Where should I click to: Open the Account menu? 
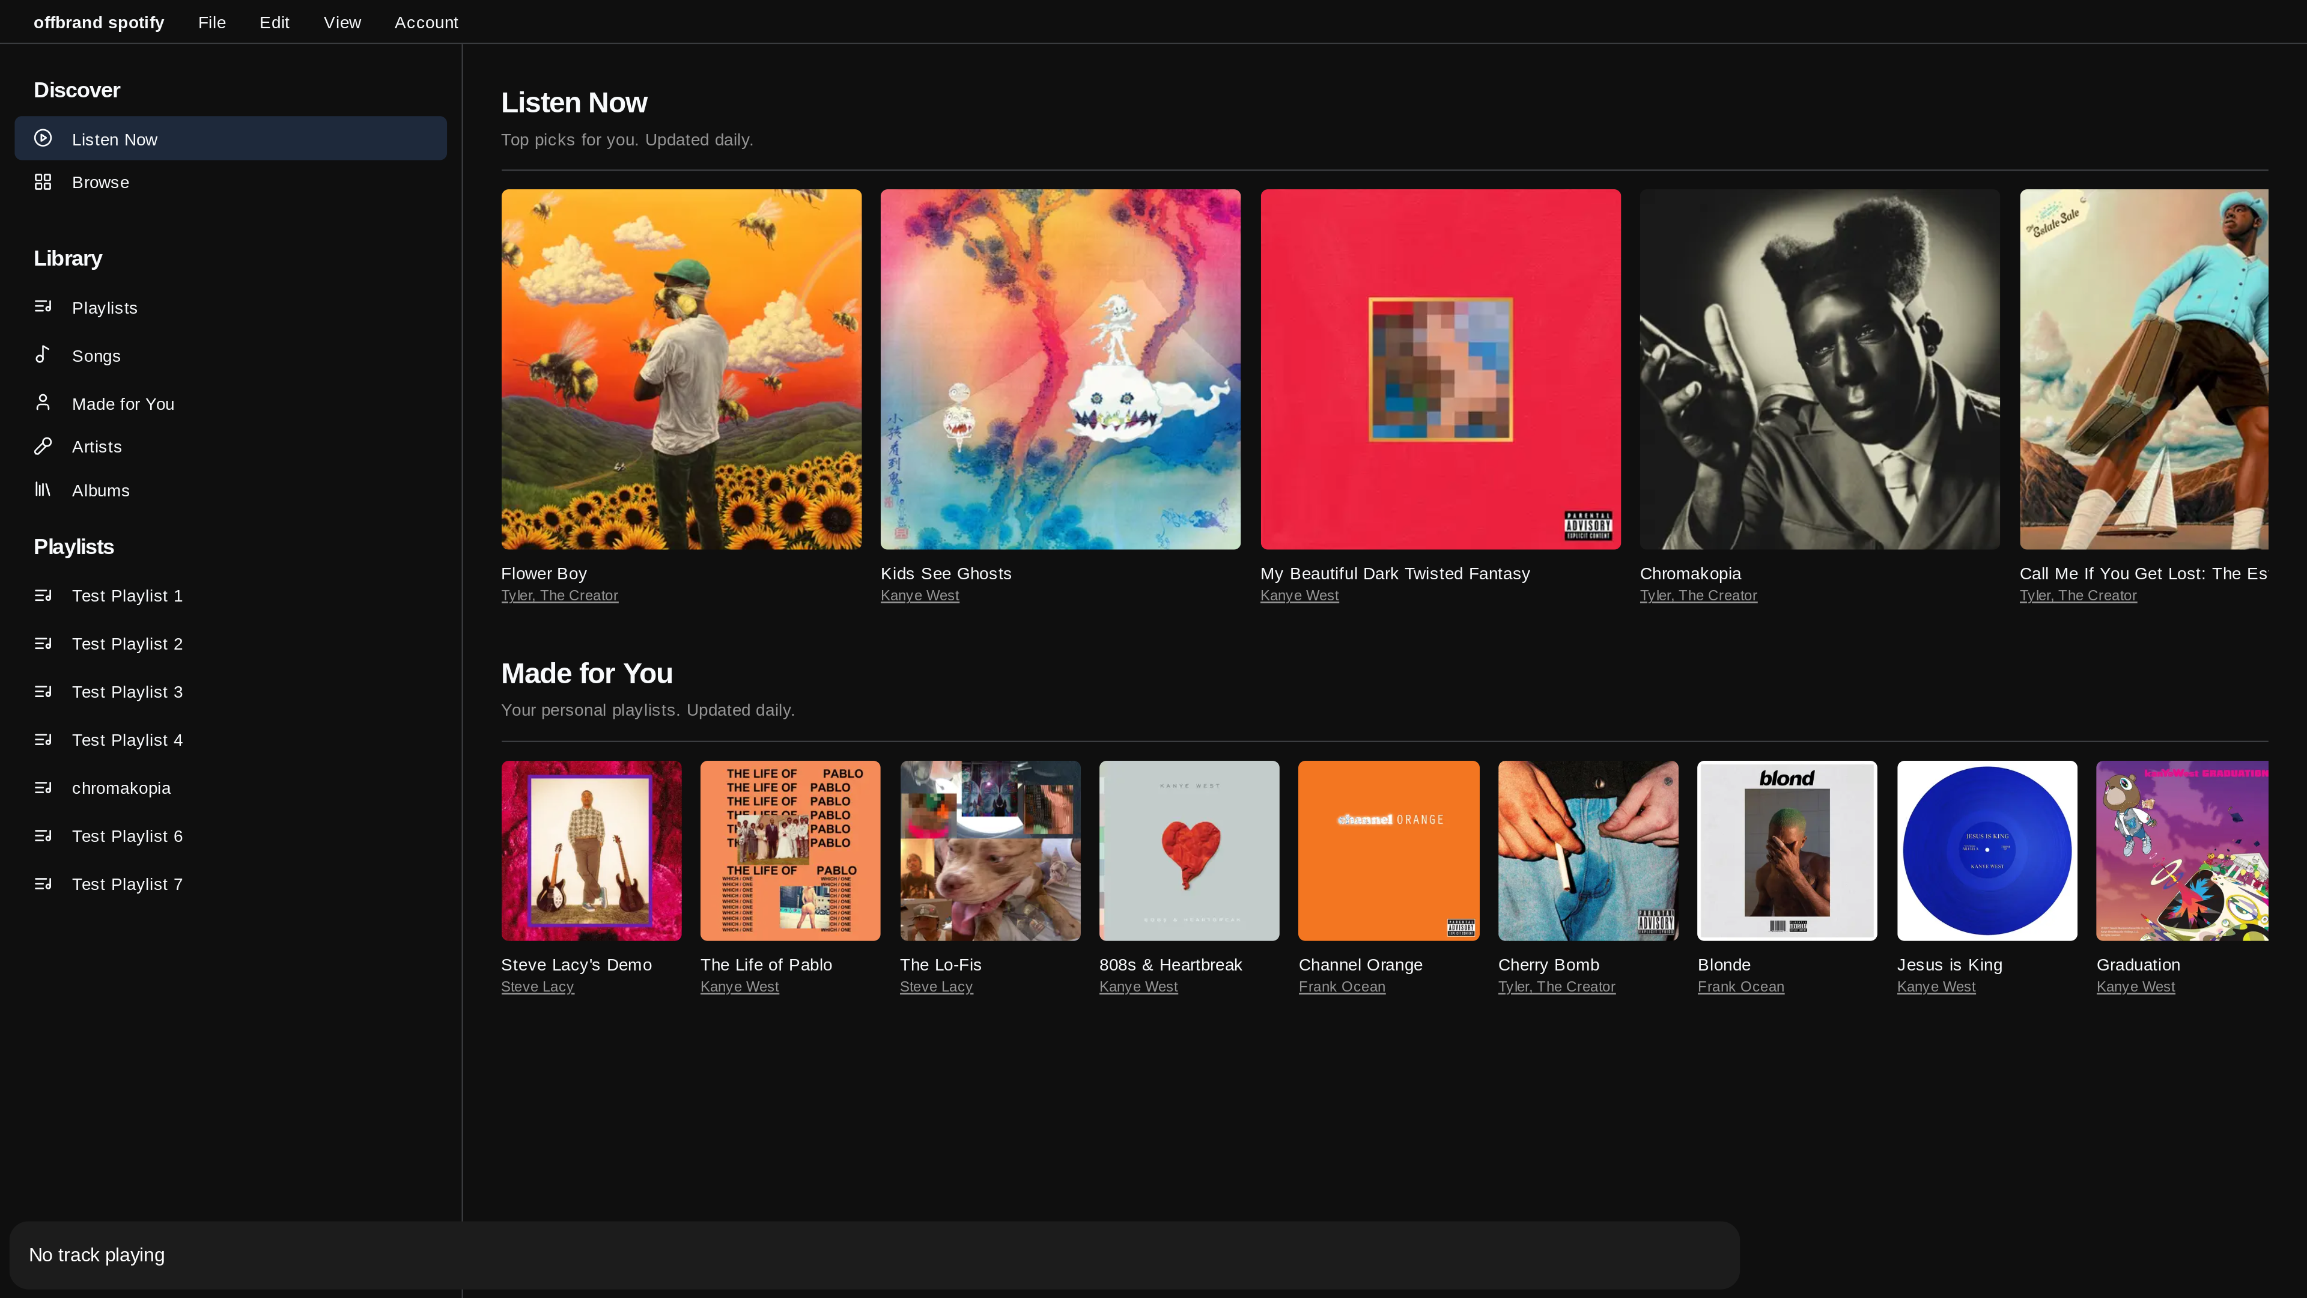[x=425, y=22]
